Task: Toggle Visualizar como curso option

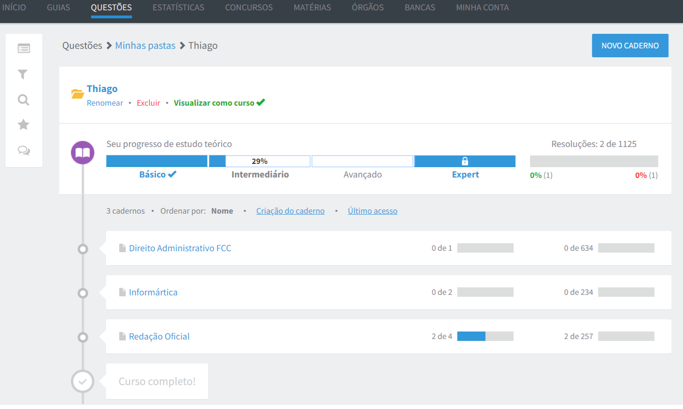Action: pos(219,103)
